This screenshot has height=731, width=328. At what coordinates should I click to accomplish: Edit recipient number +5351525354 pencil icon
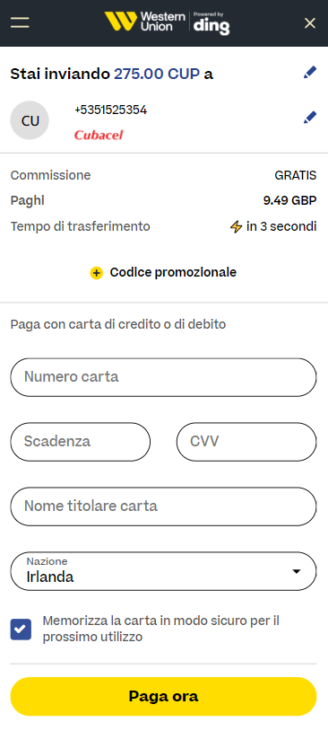(x=310, y=118)
